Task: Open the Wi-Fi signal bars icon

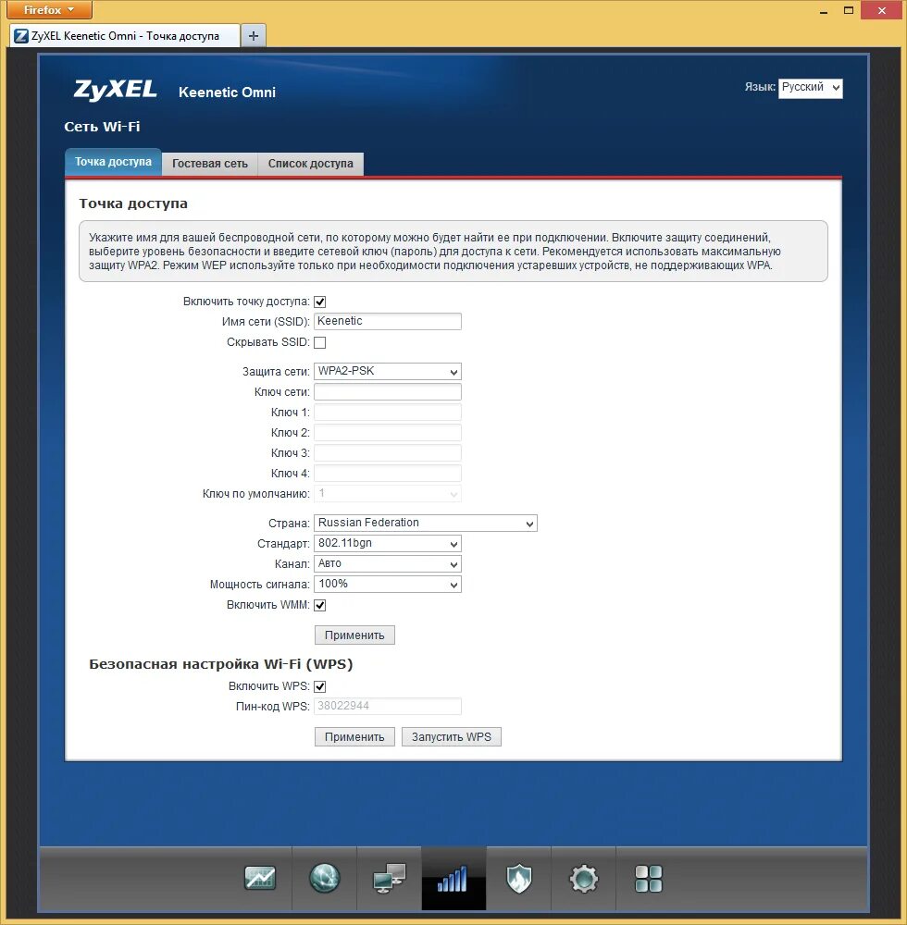Action: 453,878
